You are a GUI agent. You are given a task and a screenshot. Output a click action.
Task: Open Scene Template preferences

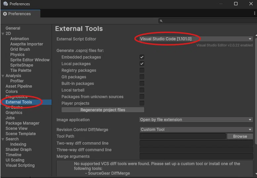21,134
